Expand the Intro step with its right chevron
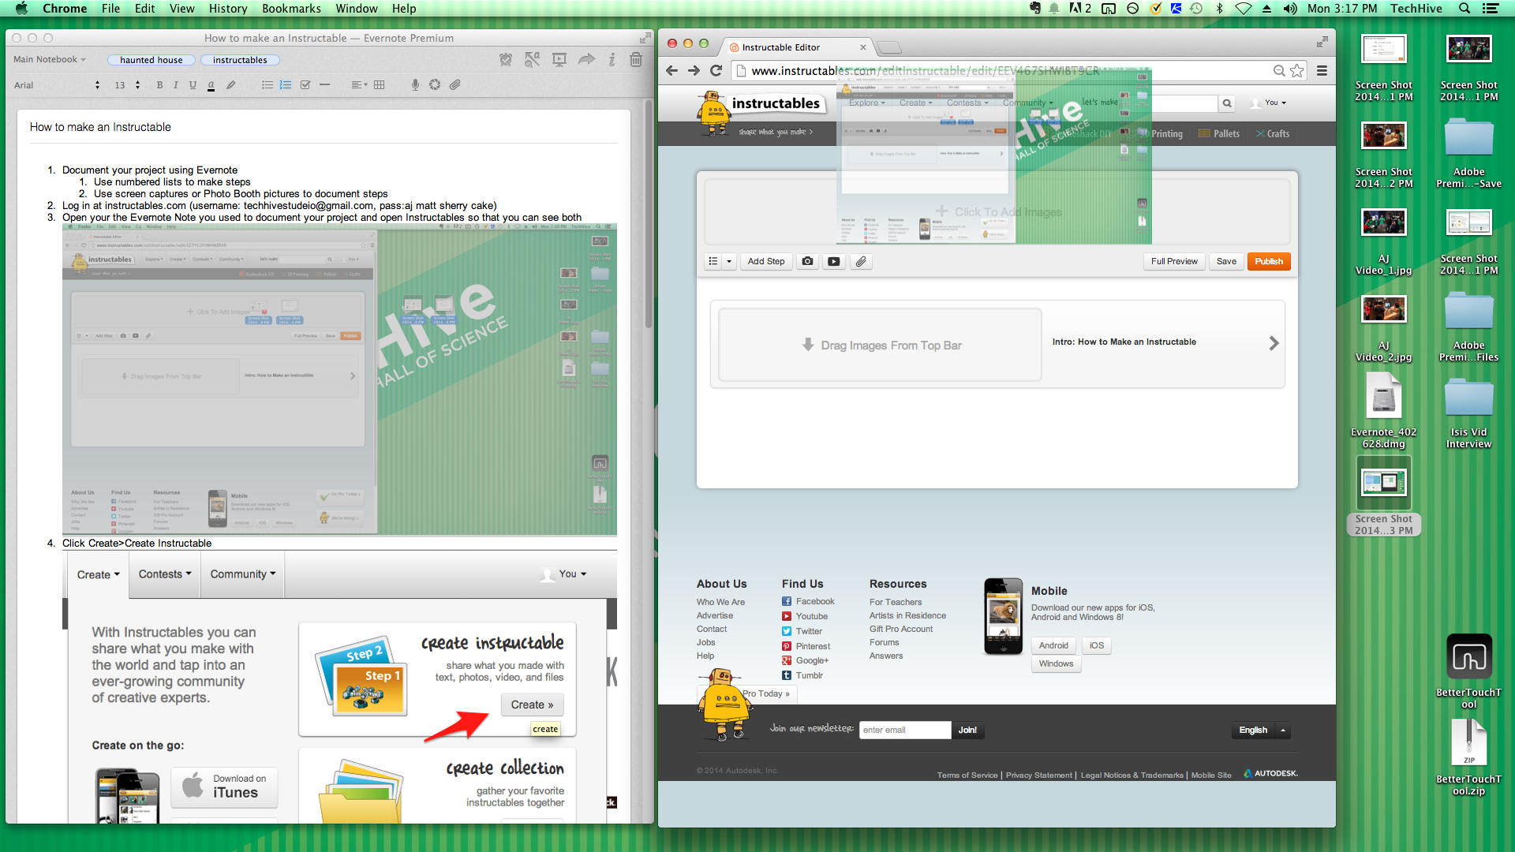Viewport: 1515px width, 852px height. pyautogui.click(x=1274, y=343)
